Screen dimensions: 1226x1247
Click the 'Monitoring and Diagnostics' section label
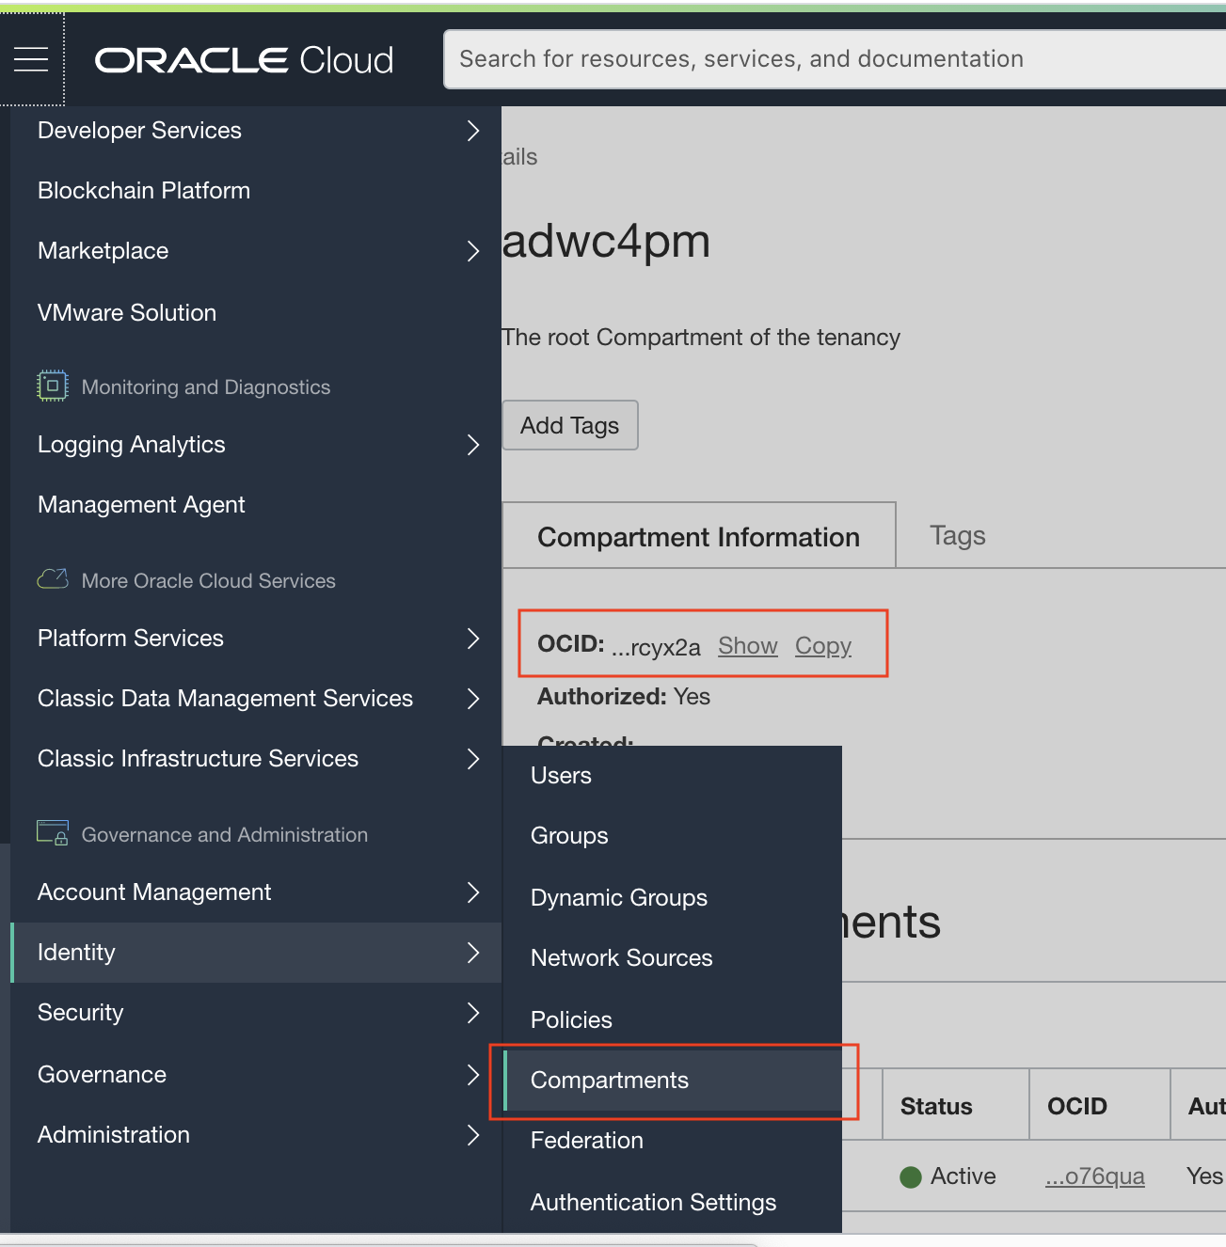206,387
